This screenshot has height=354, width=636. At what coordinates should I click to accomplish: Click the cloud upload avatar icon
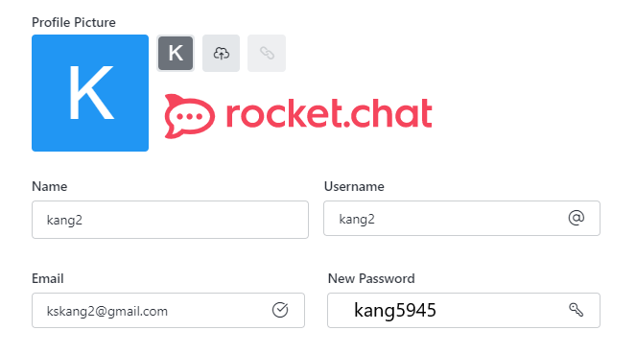point(221,53)
